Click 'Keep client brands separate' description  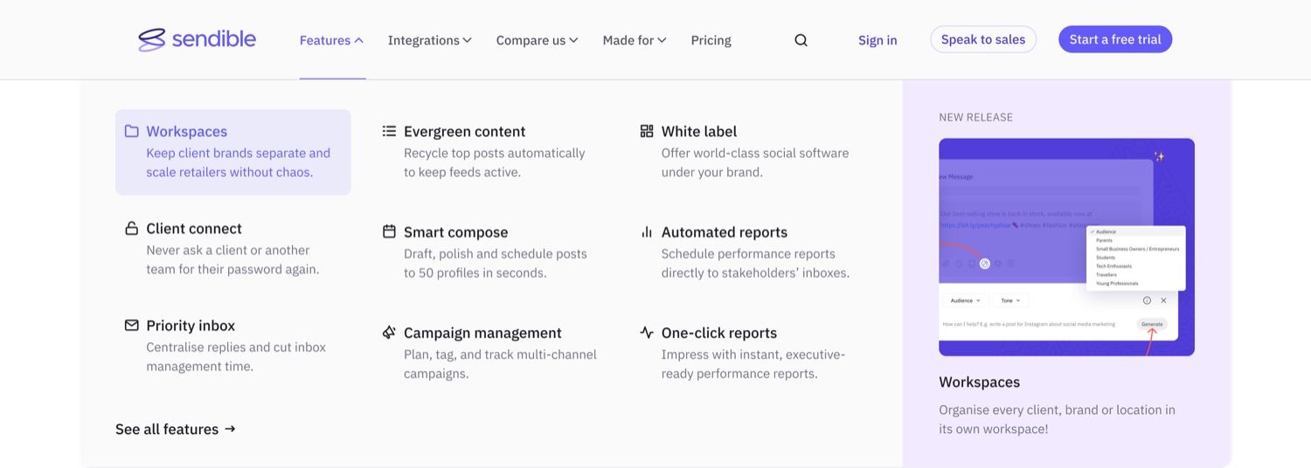(239, 162)
